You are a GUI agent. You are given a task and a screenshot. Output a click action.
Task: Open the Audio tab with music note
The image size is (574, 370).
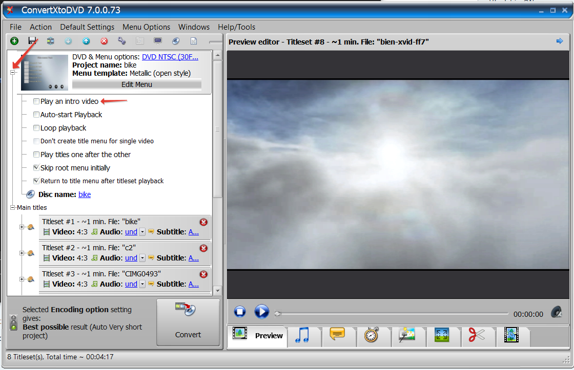[303, 335]
